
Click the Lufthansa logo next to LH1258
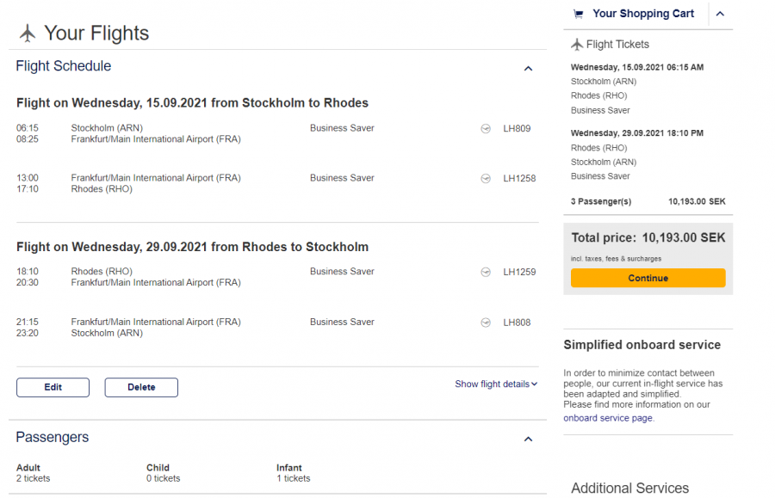point(486,179)
